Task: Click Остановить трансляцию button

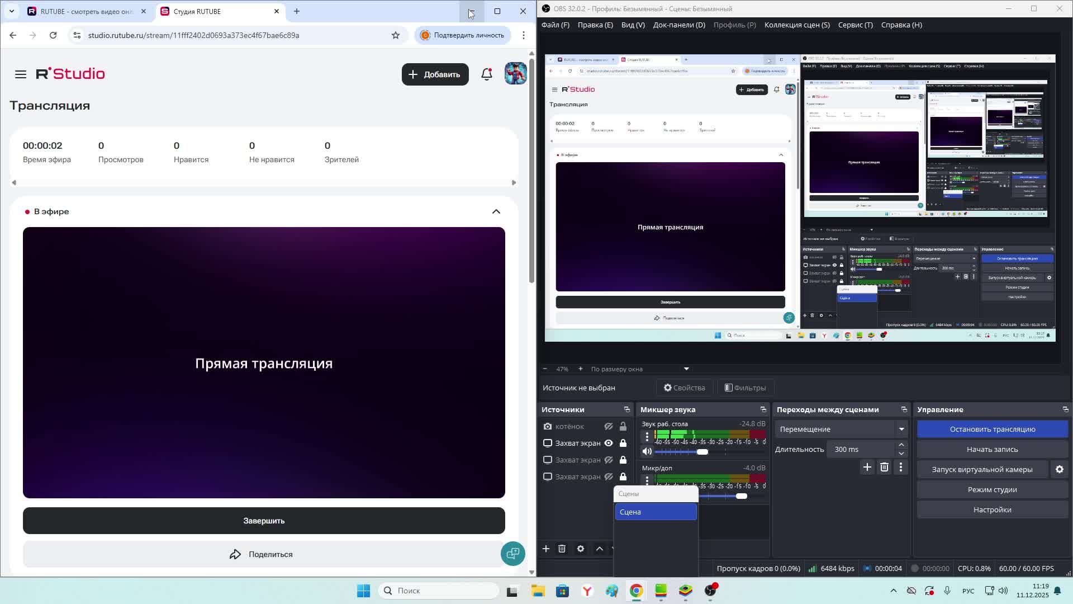Action: pyautogui.click(x=992, y=429)
